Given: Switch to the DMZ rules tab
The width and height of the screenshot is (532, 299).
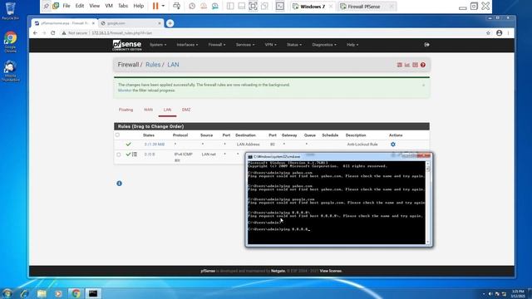Looking at the screenshot, I should [x=186, y=110].
